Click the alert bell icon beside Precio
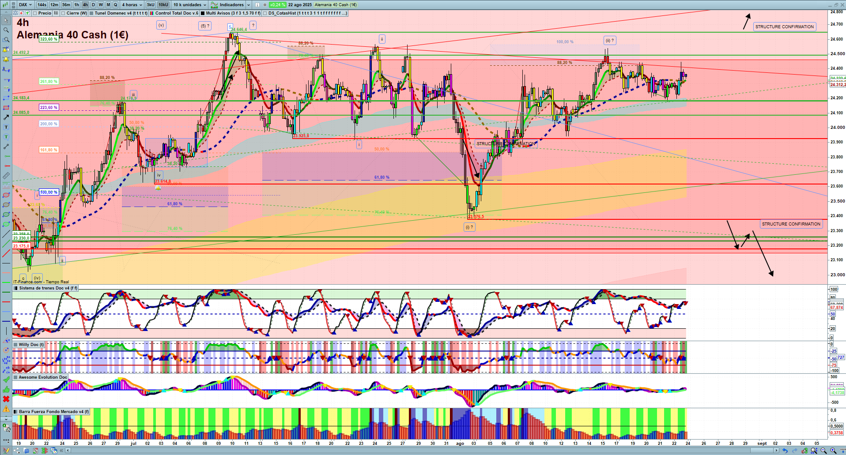This screenshot has height=455, width=846. pos(15,13)
